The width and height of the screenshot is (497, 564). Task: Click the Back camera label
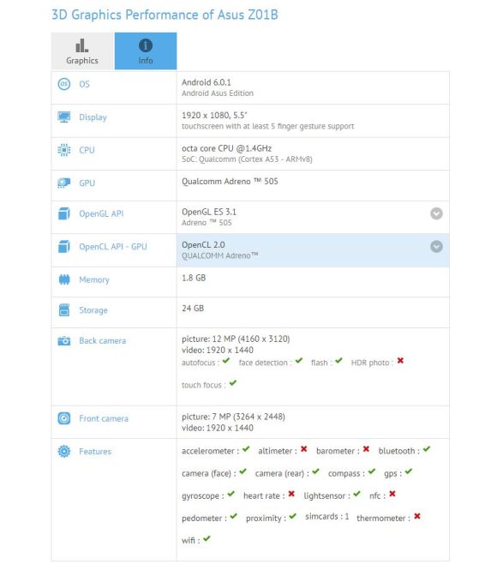[103, 340]
